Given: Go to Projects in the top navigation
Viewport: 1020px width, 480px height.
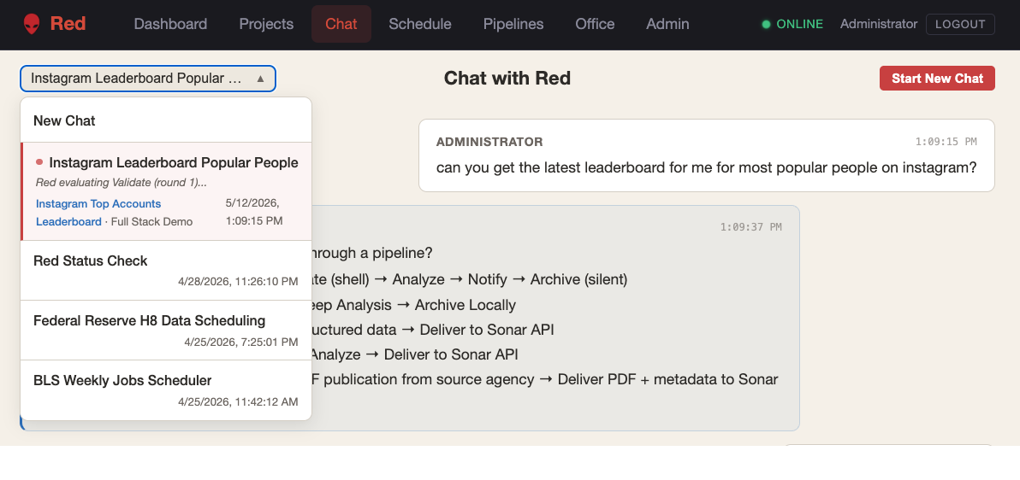Looking at the screenshot, I should 266,24.
